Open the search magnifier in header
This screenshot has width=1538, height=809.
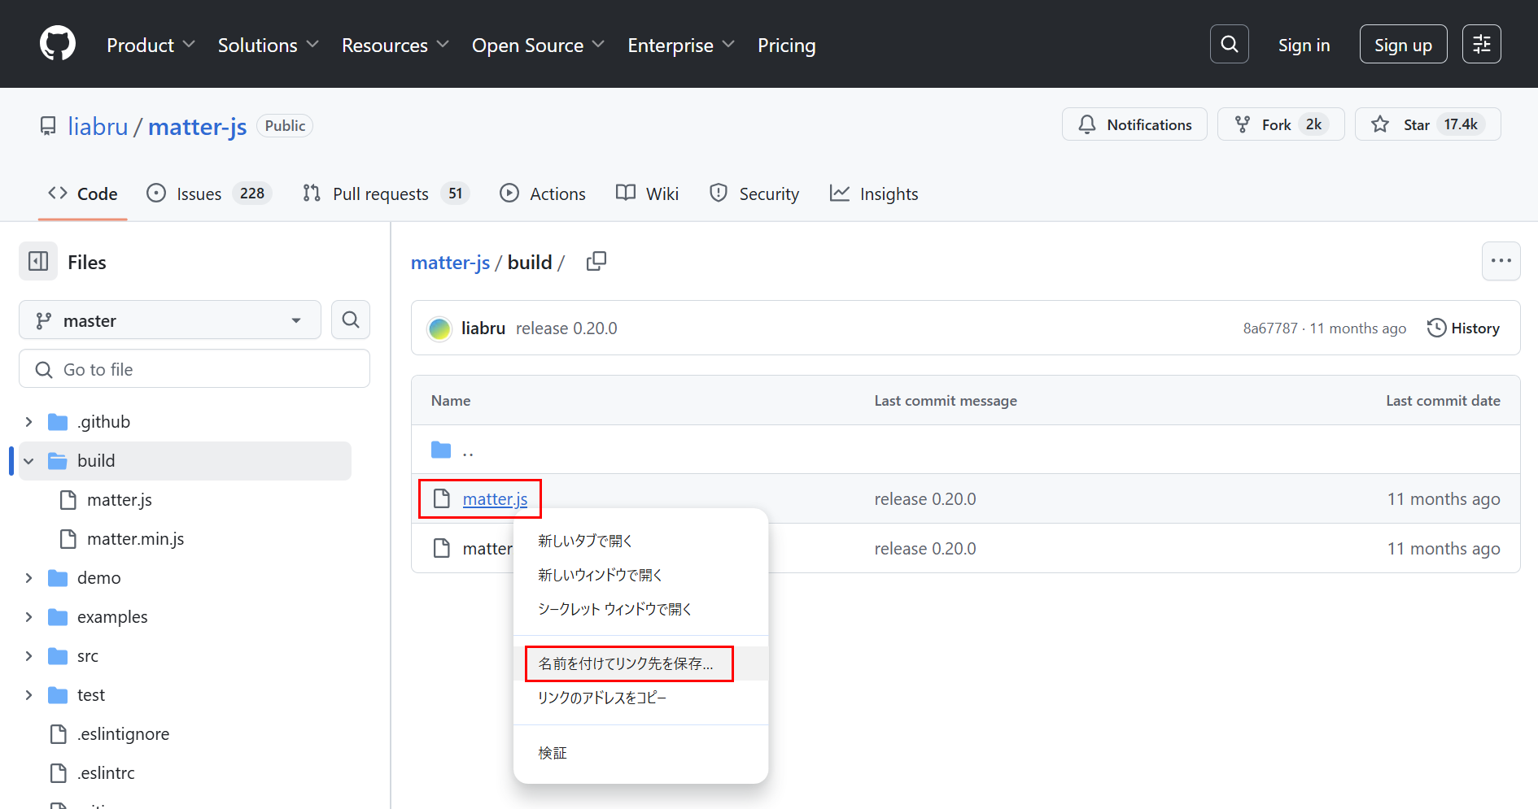[1229, 44]
